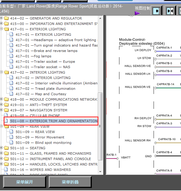Viewport: 181px width, 191px height.
Task: Click the document icon for Turn signal indicators
Action: coord(11,45)
